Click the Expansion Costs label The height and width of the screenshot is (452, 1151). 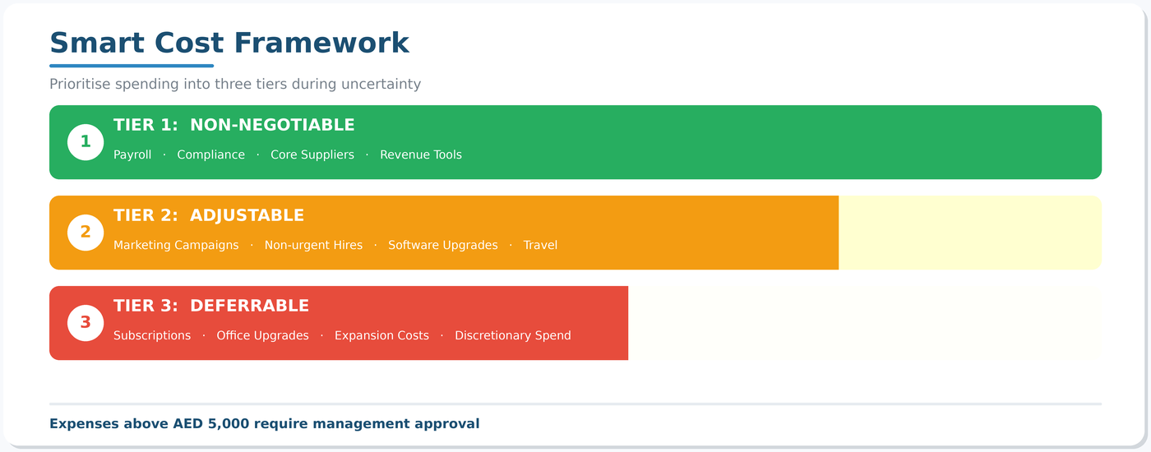point(381,335)
